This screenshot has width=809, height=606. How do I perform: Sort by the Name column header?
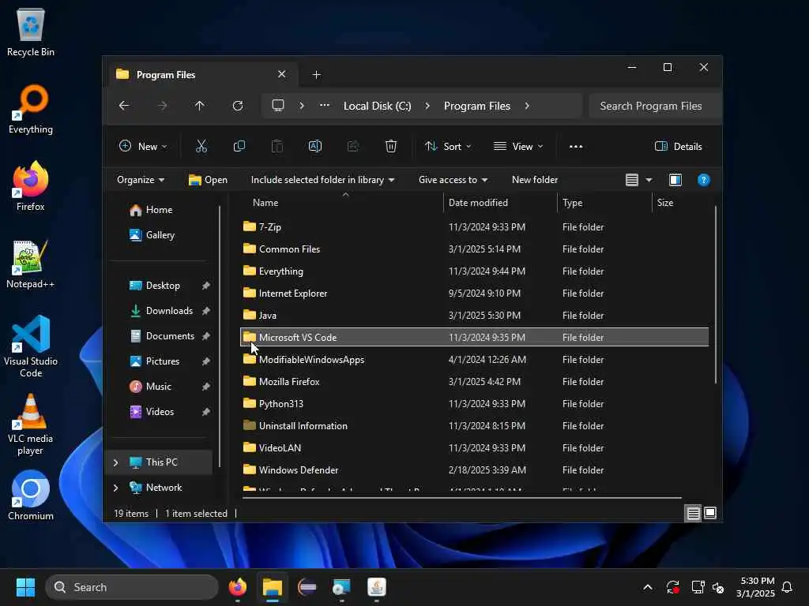(x=341, y=203)
